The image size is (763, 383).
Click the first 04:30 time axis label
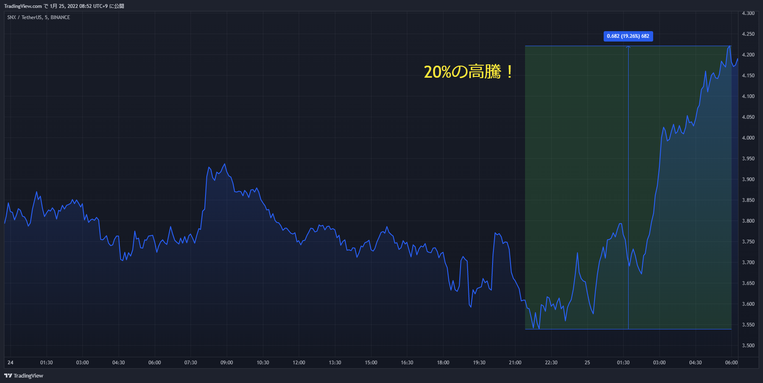click(x=119, y=363)
